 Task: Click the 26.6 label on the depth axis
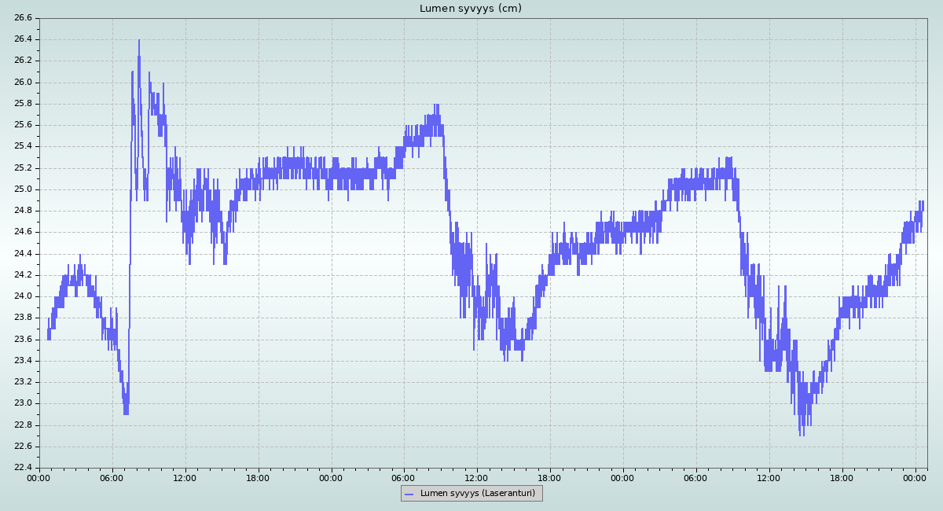(x=24, y=17)
